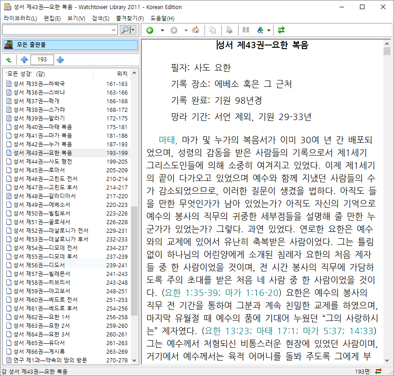The width and height of the screenshot is (394, 376).
Task: Click the 모든 출판물 panel header
Action: 70,45
